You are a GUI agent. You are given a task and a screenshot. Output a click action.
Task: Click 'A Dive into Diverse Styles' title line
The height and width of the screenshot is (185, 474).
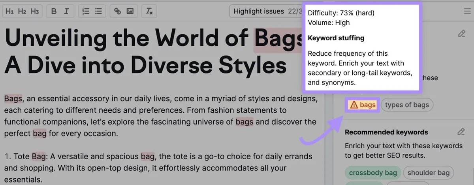tap(145, 65)
